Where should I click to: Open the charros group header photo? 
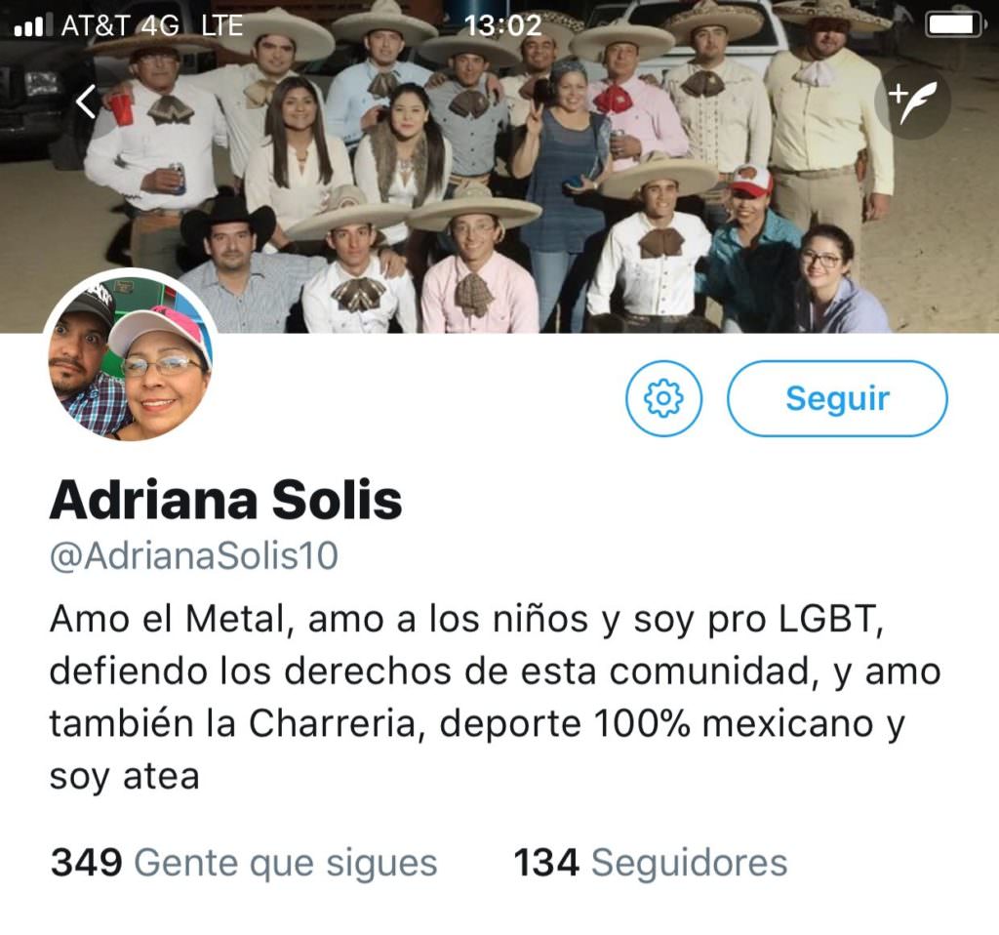coord(499,166)
